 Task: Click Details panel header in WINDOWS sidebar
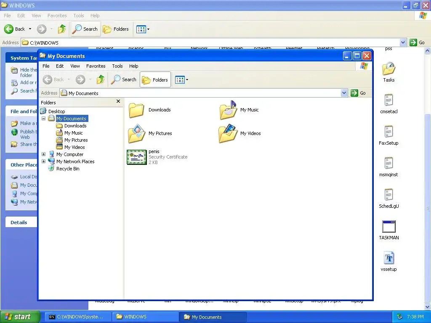[x=21, y=222]
